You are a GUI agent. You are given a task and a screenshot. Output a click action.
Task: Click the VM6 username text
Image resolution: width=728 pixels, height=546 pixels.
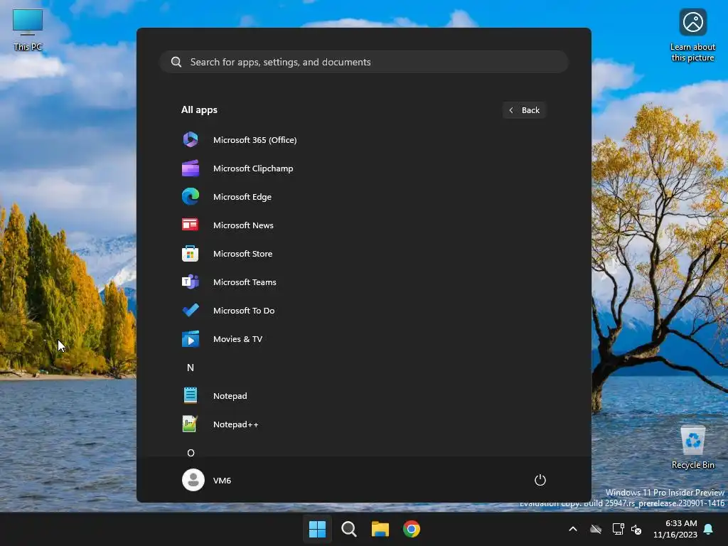(x=222, y=481)
